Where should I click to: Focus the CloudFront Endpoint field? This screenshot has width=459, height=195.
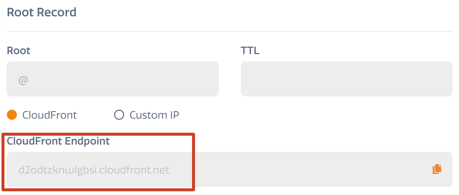click(229, 169)
